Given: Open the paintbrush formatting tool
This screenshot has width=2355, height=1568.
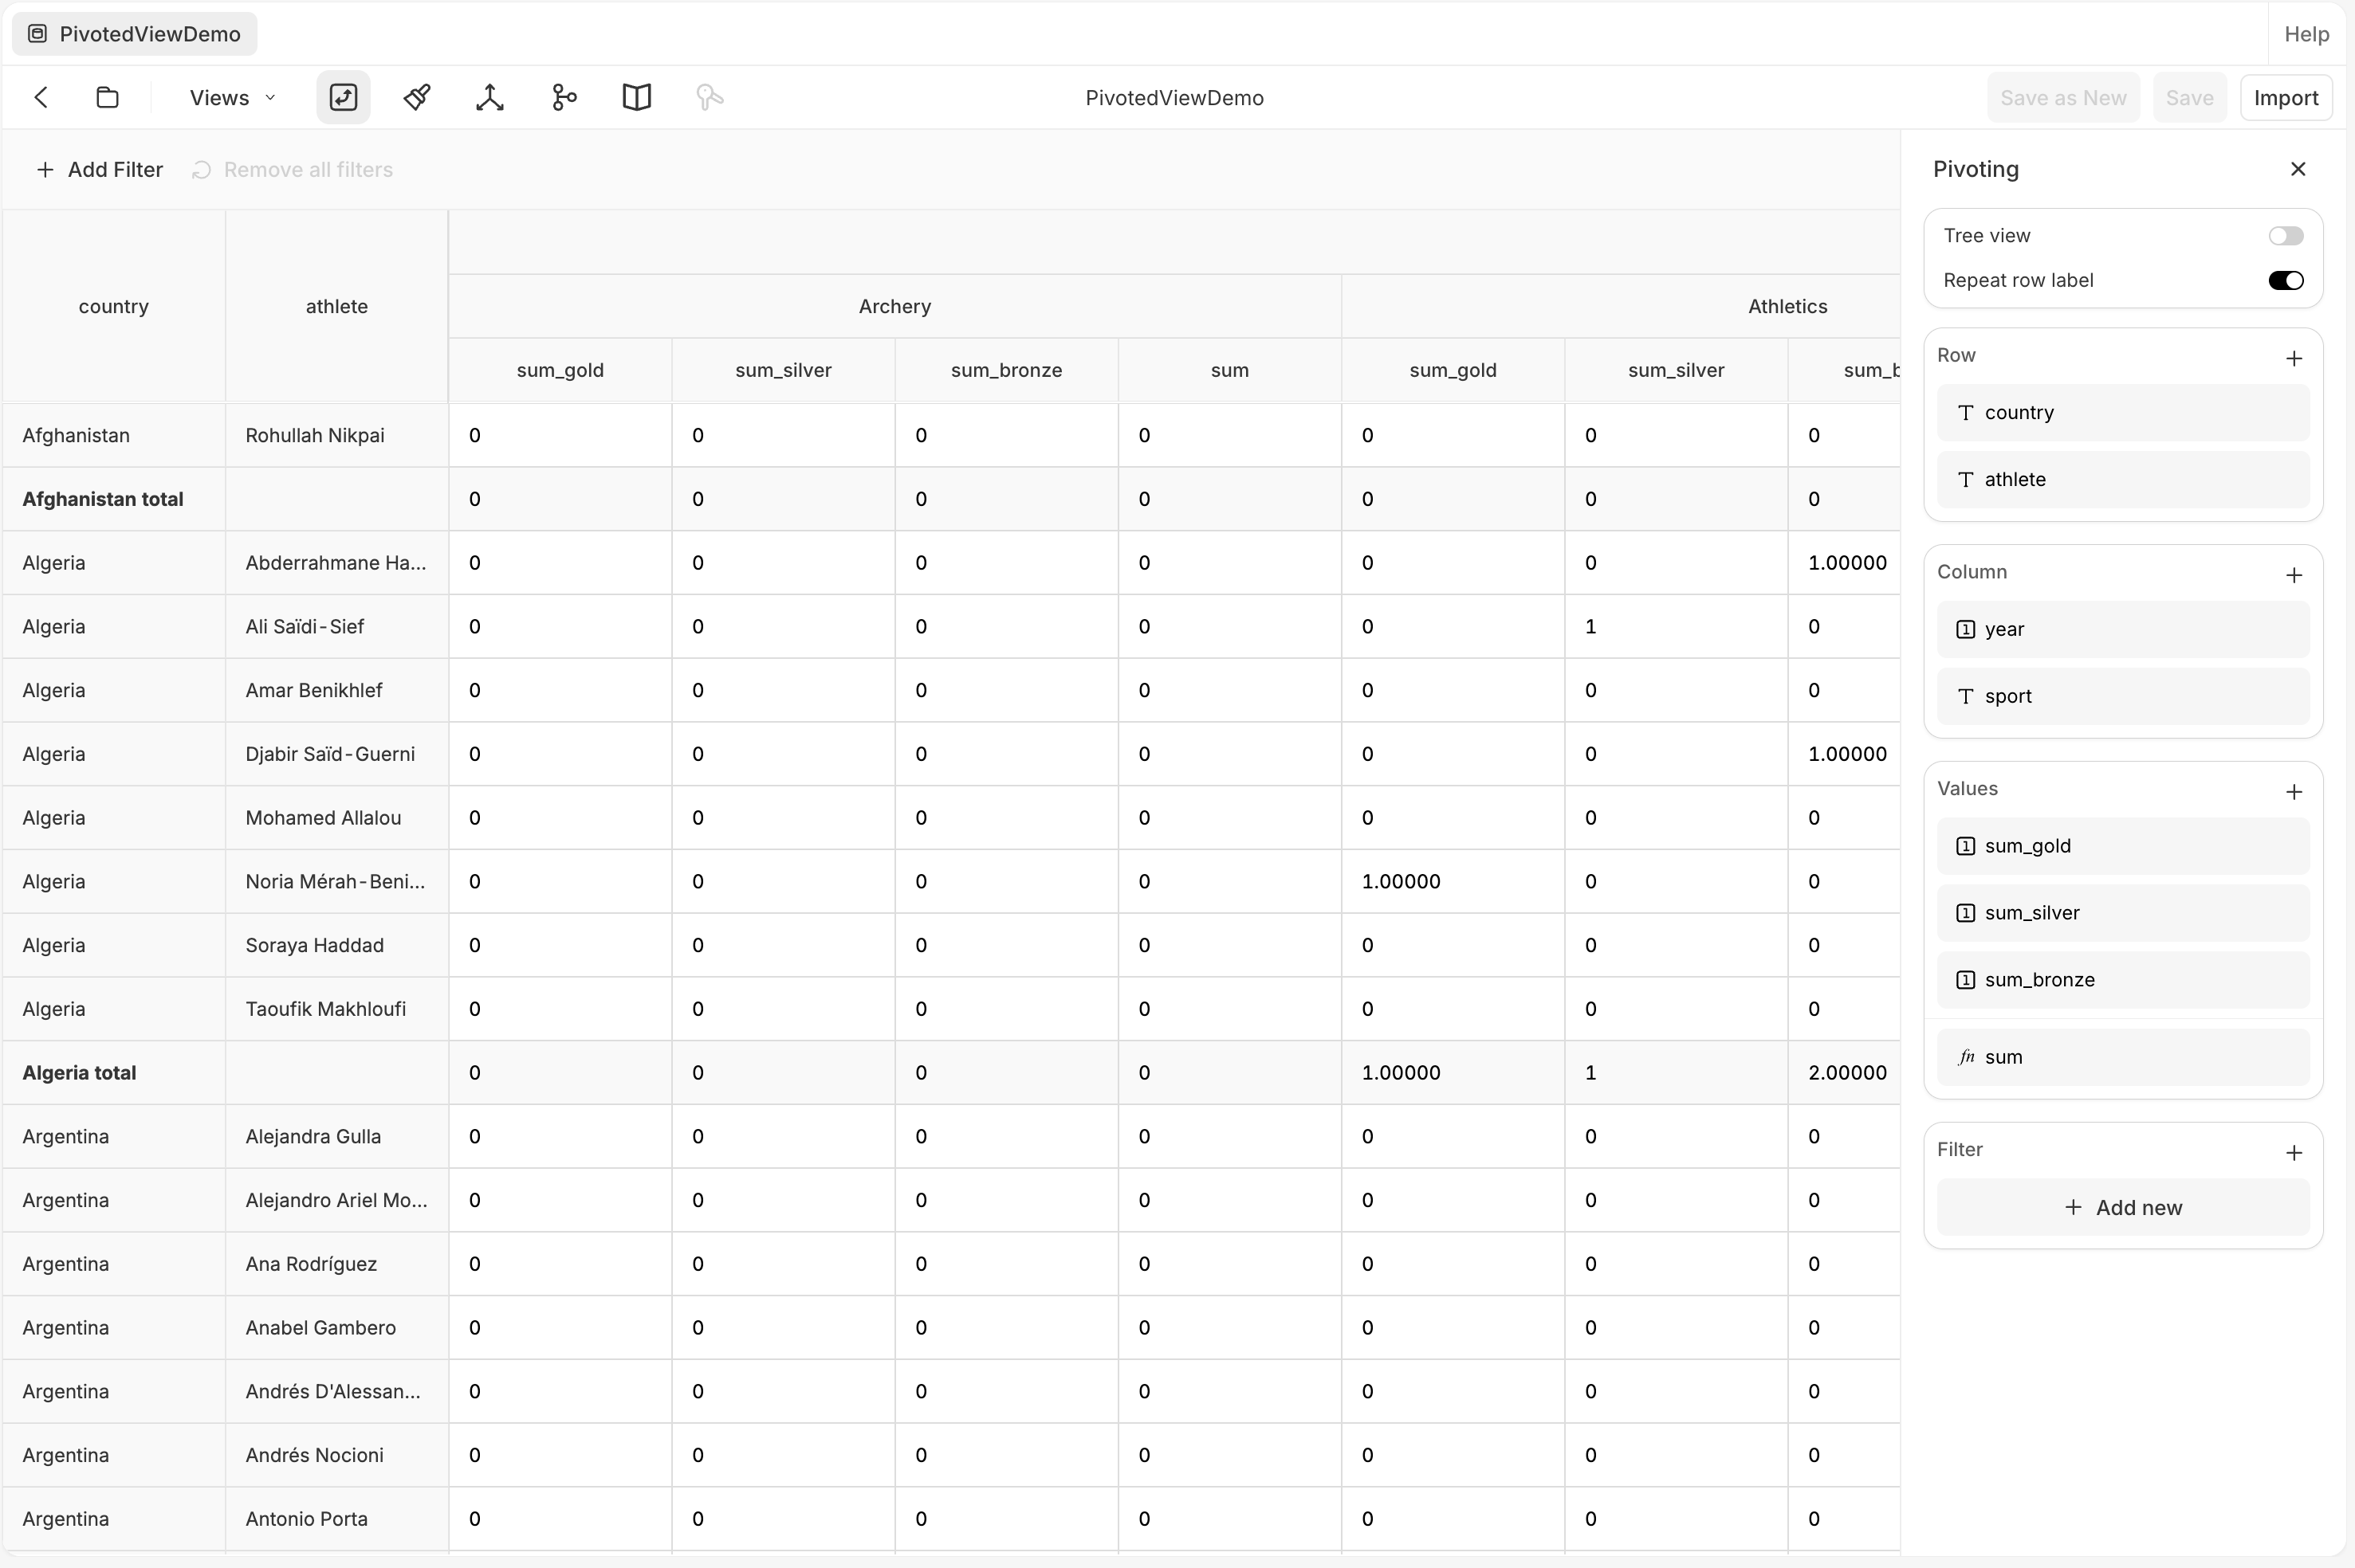Looking at the screenshot, I should point(417,97).
